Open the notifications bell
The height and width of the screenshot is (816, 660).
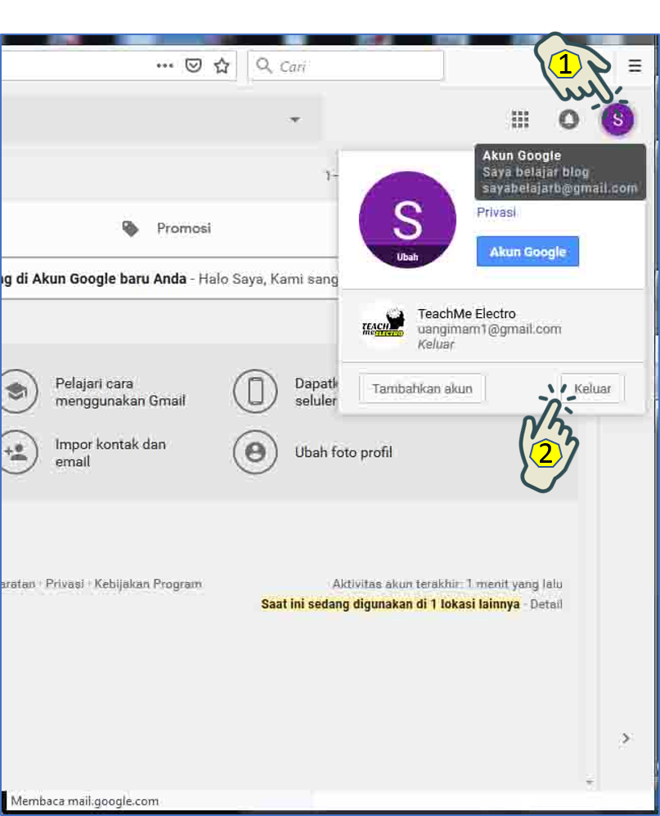[x=569, y=119]
